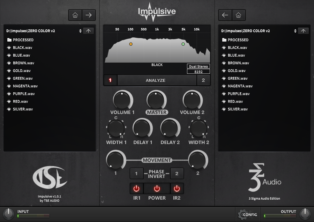Screen dimensions: 314x222
Task: Click the 3 Sigma Audio logo
Action: tap(264, 178)
